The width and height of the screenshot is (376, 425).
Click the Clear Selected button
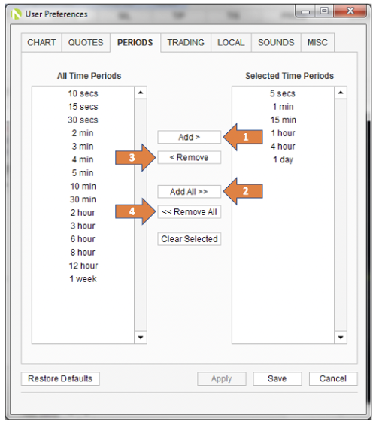[x=189, y=239]
